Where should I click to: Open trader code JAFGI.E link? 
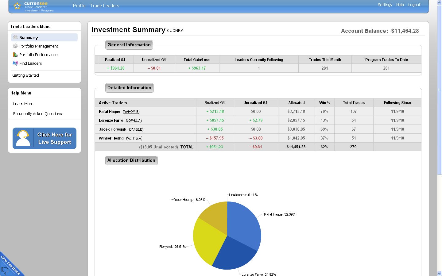pyautogui.click(x=136, y=129)
